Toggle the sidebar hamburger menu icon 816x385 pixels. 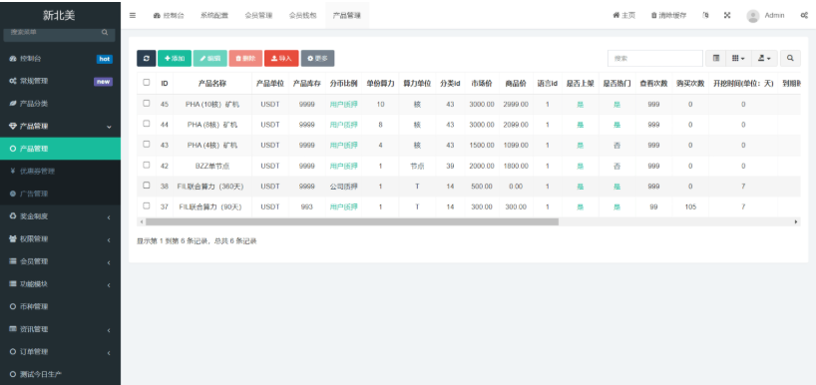[133, 16]
